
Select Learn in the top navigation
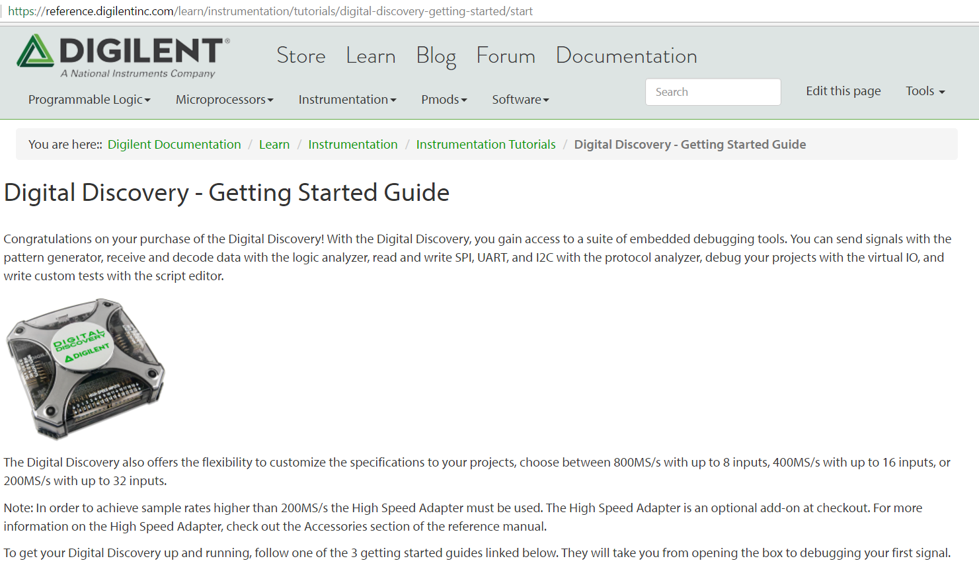tap(370, 56)
